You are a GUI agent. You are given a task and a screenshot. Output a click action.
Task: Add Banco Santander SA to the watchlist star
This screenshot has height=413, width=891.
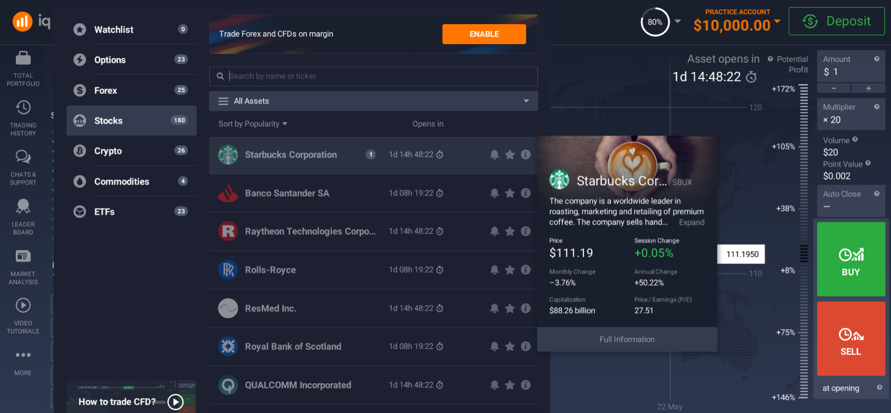pyautogui.click(x=510, y=193)
